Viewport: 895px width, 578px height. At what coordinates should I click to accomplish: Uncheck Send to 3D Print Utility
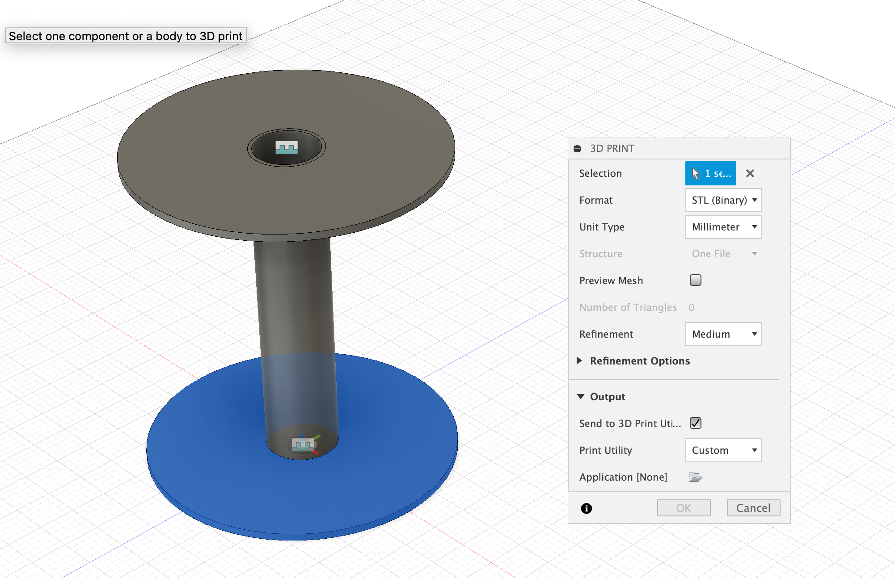pyautogui.click(x=695, y=423)
